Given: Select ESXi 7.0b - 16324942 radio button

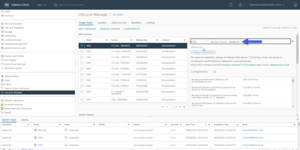Looking at the screenshot, I should 82,99.
